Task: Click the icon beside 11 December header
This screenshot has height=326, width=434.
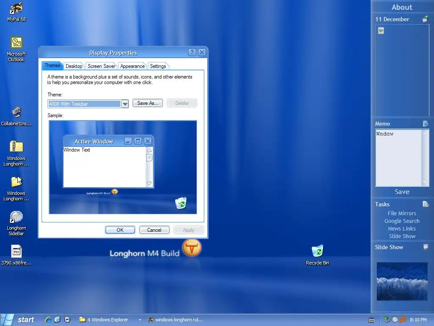Action: (x=426, y=19)
